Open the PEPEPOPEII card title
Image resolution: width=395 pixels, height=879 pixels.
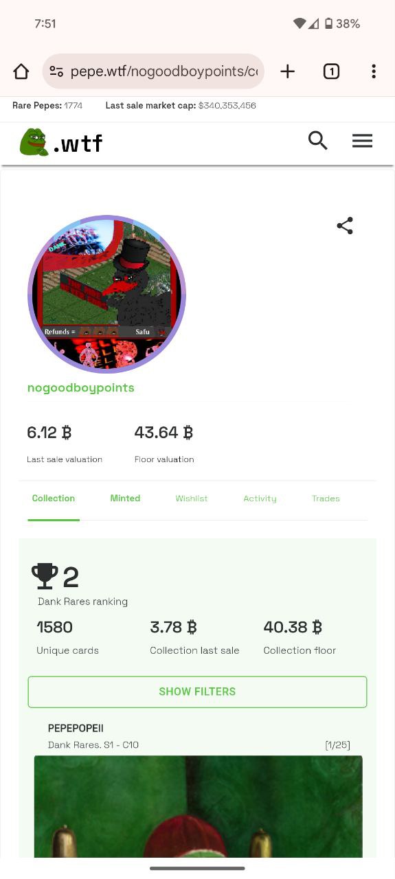tap(76, 728)
